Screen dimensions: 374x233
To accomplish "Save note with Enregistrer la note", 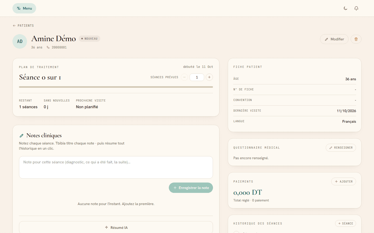I will pos(191,188).
